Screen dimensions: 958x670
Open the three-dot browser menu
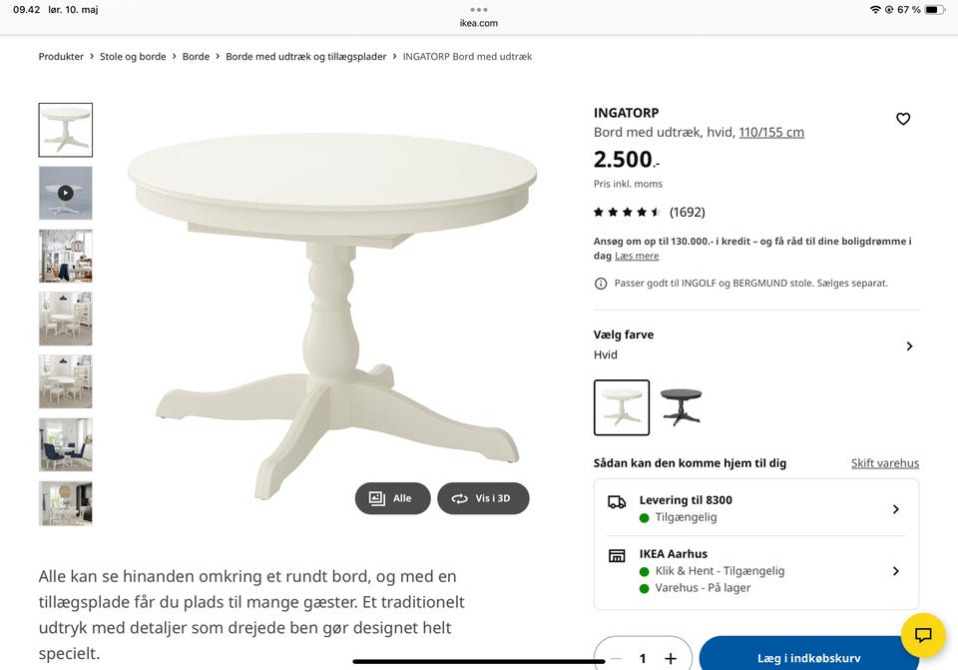click(x=479, y=9)
